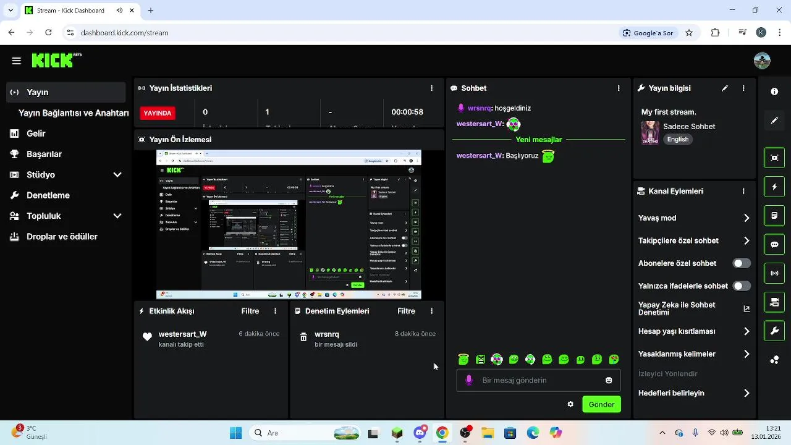Expand the Topluluk sidebar section
The image size is (791, 445).
(x=117, y=216)
